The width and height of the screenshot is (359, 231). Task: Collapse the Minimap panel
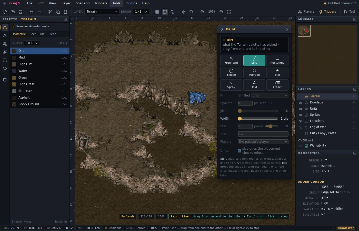pos(355,19)
